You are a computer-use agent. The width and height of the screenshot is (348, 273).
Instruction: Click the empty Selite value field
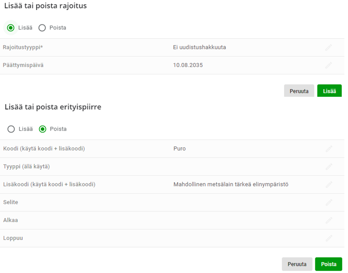[x=246, y=202]
